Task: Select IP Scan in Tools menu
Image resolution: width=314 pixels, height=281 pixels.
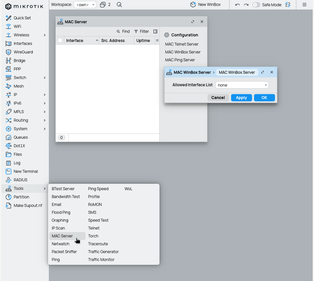Action: [x=58, y=228]
